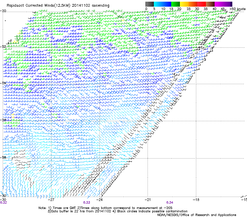Screen dimensions: 247x217
Task: Click the yellow 20-25 knots legend swatch
Action: click(x=184, y=4)
